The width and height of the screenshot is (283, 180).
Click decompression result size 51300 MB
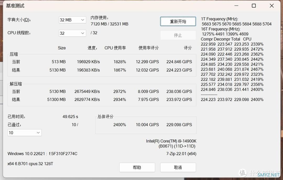pyautogui.click(x=56, y=100)
